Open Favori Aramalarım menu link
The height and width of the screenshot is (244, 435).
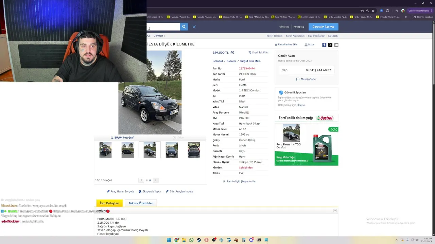(x=295, y=36)
